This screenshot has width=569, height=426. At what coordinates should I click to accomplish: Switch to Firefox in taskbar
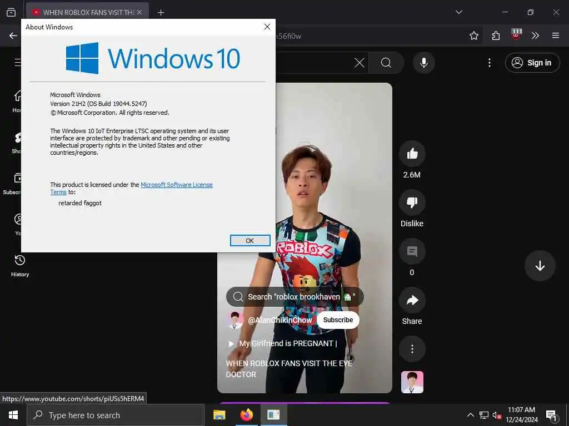point(246,415)
